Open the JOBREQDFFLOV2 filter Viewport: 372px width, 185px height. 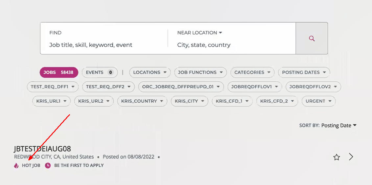tap(314, 87)
